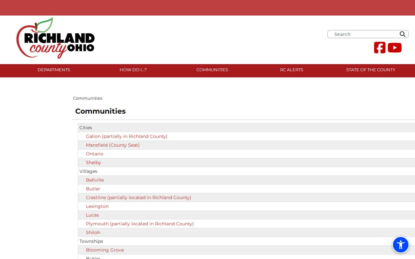Open the Lucas village link
Screen dimensions: 415x259
click(92, 215)
